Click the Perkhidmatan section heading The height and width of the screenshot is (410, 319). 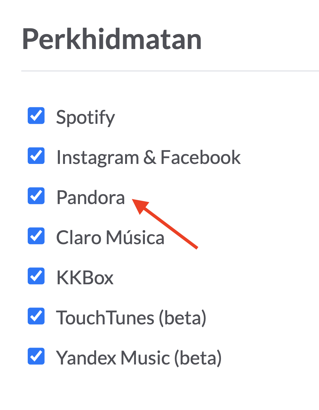click(x=112, y=39)
